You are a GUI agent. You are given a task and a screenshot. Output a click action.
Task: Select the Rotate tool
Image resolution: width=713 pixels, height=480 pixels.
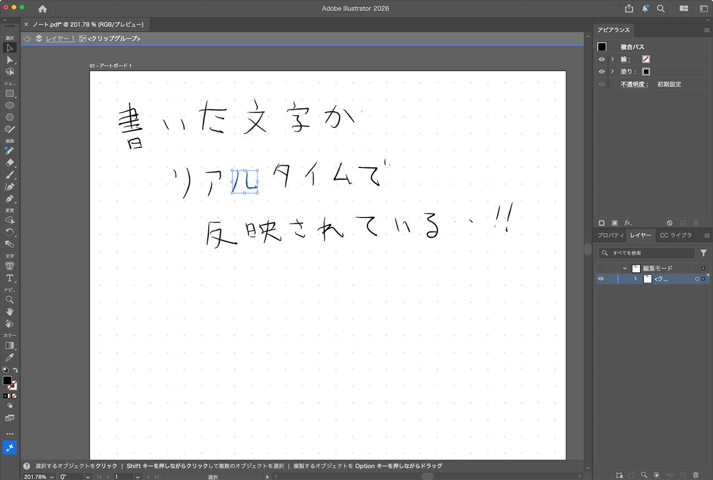(9, 232)
